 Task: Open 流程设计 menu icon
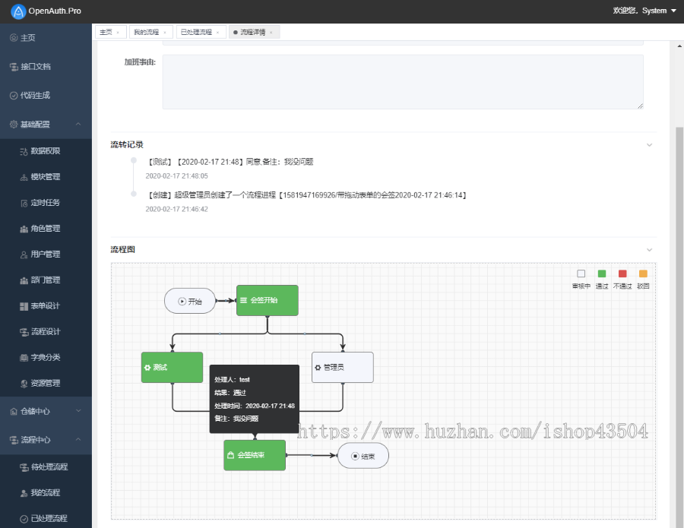click(x=24, y=332)
